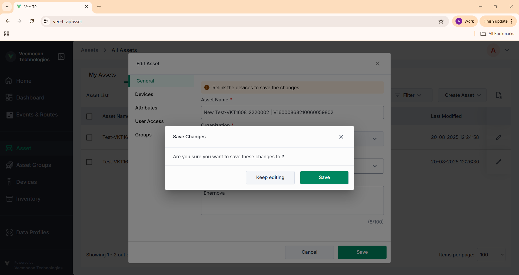Screen dimensions: 519x275
Task: Expand the Items per page dropdown
Action: click(x=491, y=255)
